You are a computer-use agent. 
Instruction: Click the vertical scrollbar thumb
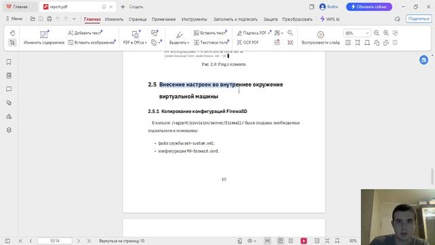432,176
